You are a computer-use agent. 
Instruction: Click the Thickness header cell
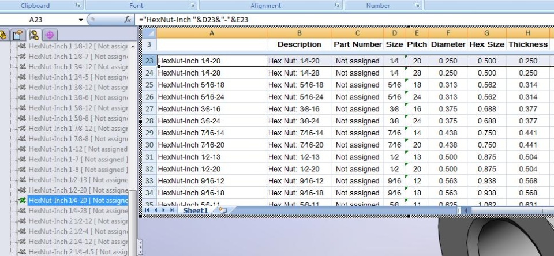[x=528, y=44]
